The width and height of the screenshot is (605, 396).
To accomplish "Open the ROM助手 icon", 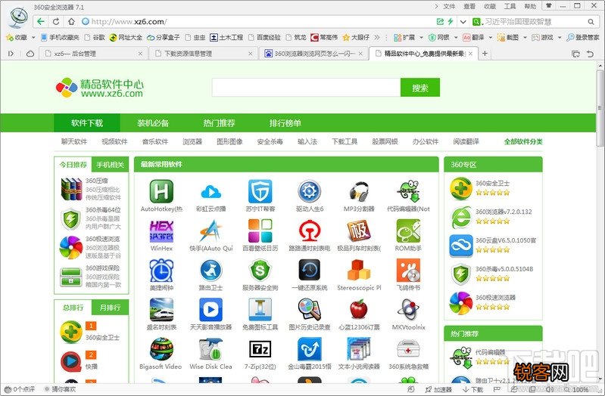I will click(408, 230).
